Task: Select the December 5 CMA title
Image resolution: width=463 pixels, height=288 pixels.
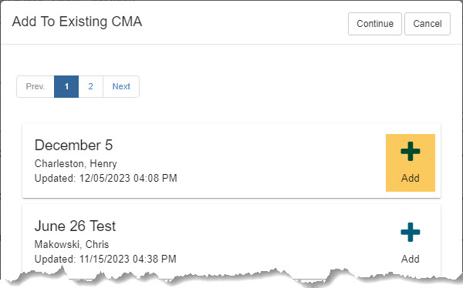Action: tap(73, 145)
